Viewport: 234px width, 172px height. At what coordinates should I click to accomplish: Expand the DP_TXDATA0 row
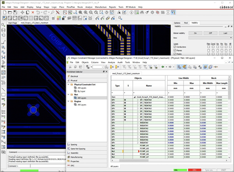click(x=138, y=100)
